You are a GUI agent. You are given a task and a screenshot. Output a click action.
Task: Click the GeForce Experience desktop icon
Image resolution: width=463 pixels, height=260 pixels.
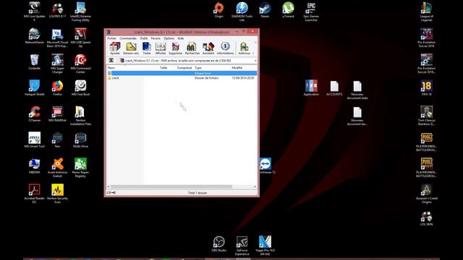click(x=242, y=246)
